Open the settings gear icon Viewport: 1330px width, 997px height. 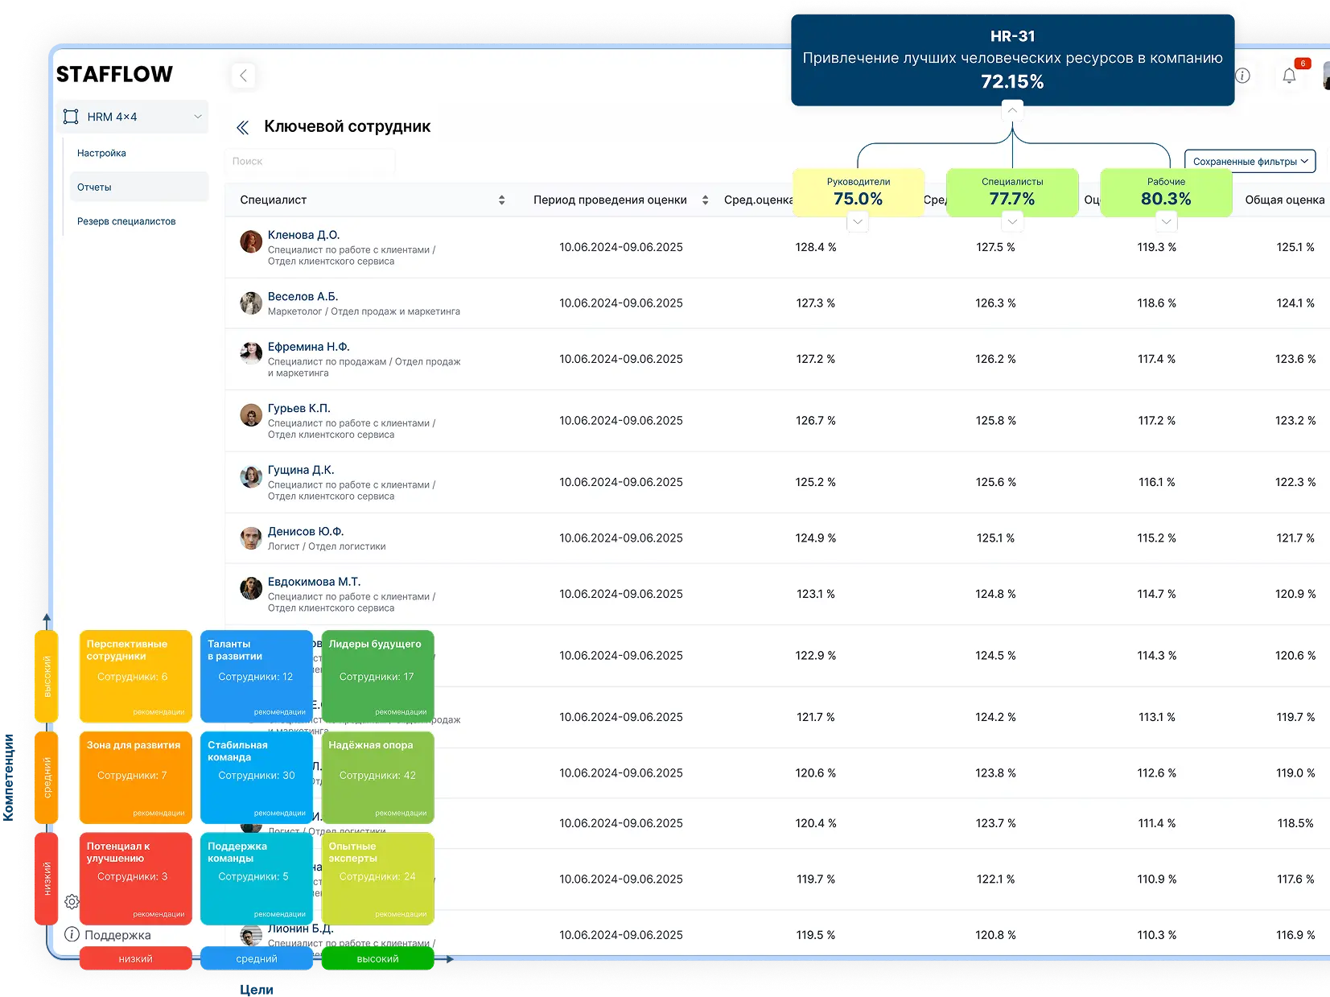tap(72, 901)
